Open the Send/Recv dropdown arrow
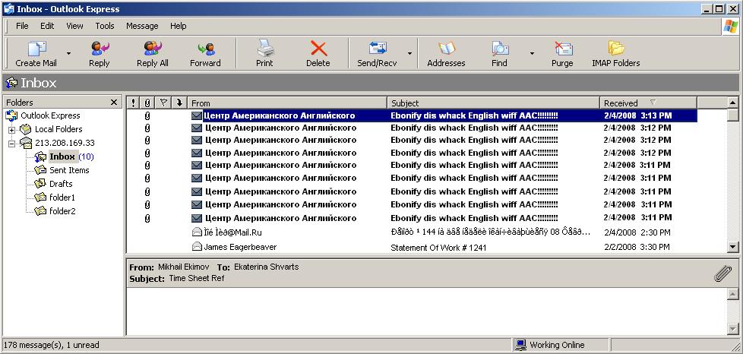The height and width of the screenshot is (354, 743). click(x=410, y=54)
